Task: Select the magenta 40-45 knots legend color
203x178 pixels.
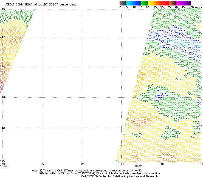Action: (180, 3)
